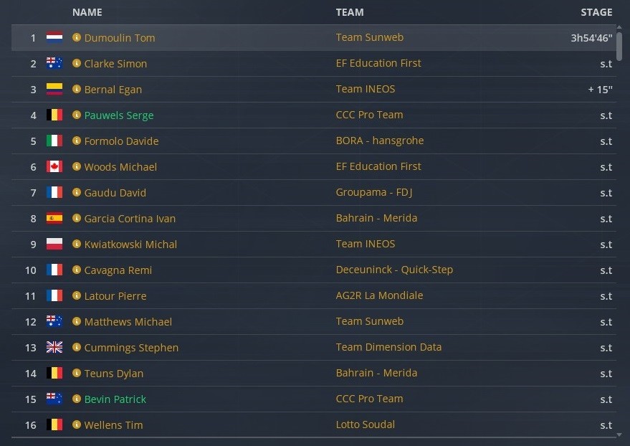Click the Canadian flag beside Woods Michael

pos(54,166)
